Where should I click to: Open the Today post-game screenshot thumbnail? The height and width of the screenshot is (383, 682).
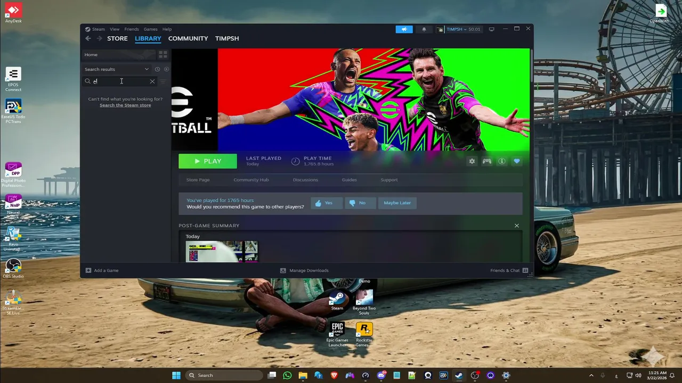tap(222, 251)
